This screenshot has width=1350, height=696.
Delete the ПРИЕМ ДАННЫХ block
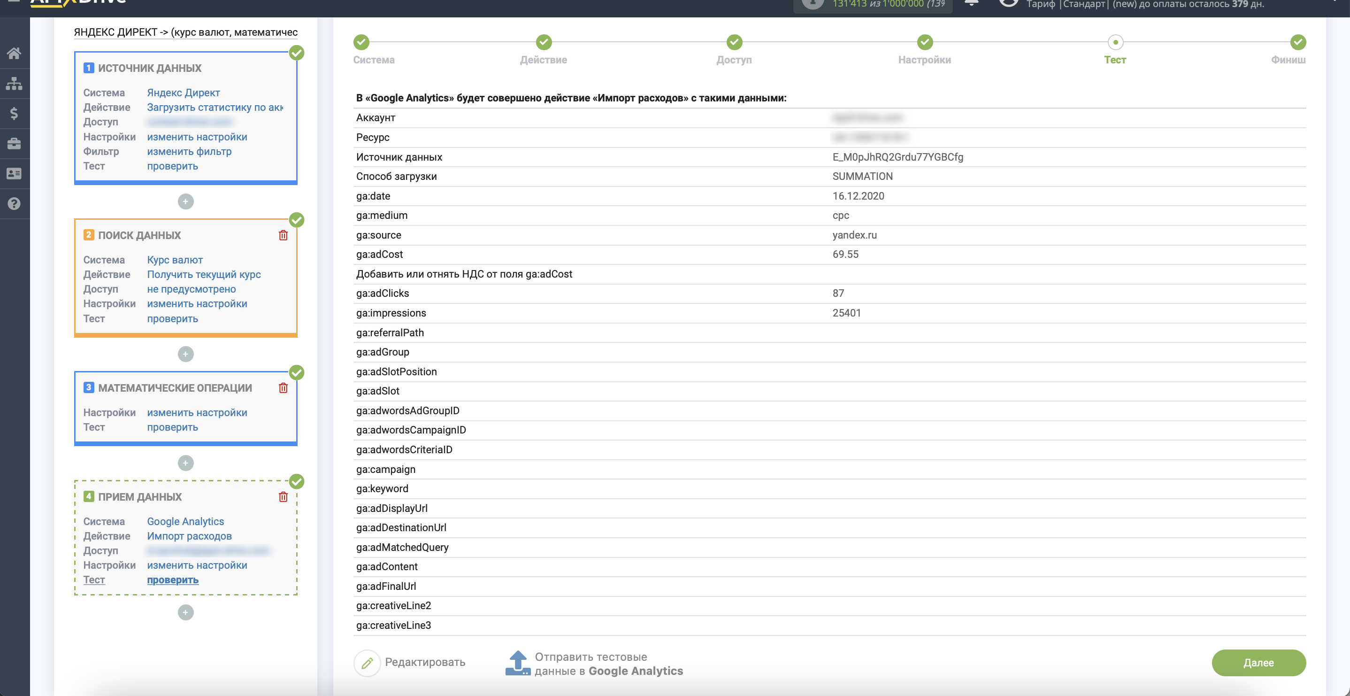pyautogui.click(x=283, y=497)
